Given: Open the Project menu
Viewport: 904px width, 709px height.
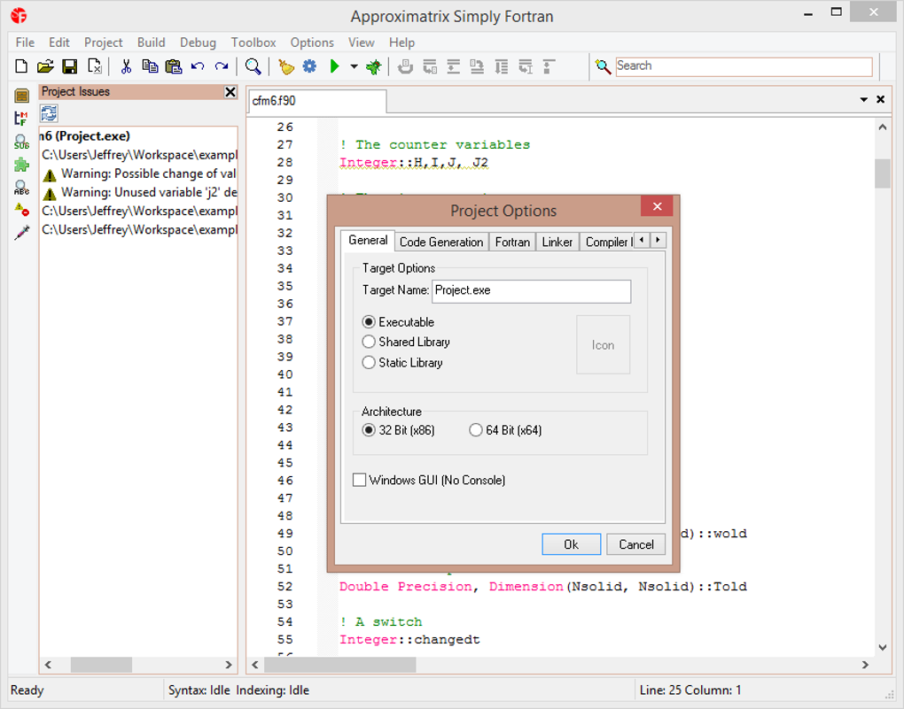Looking at the screenshot, I should point(103,42).
